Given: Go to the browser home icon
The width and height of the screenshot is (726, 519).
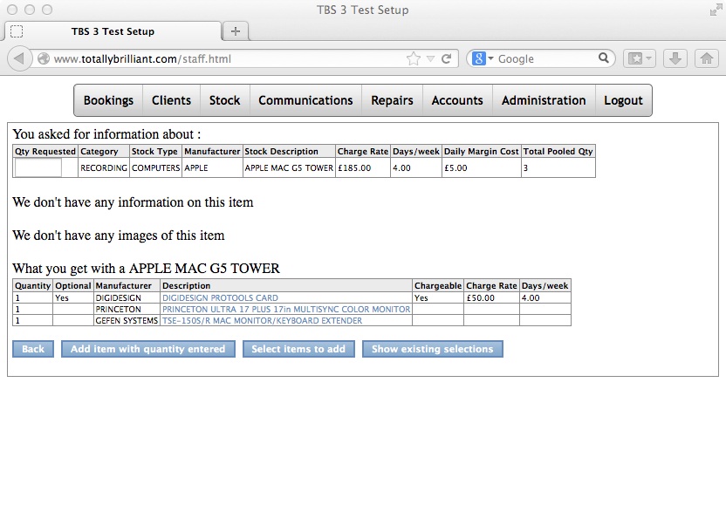Looking at the screenshot, I should click(x=706, y=58).
